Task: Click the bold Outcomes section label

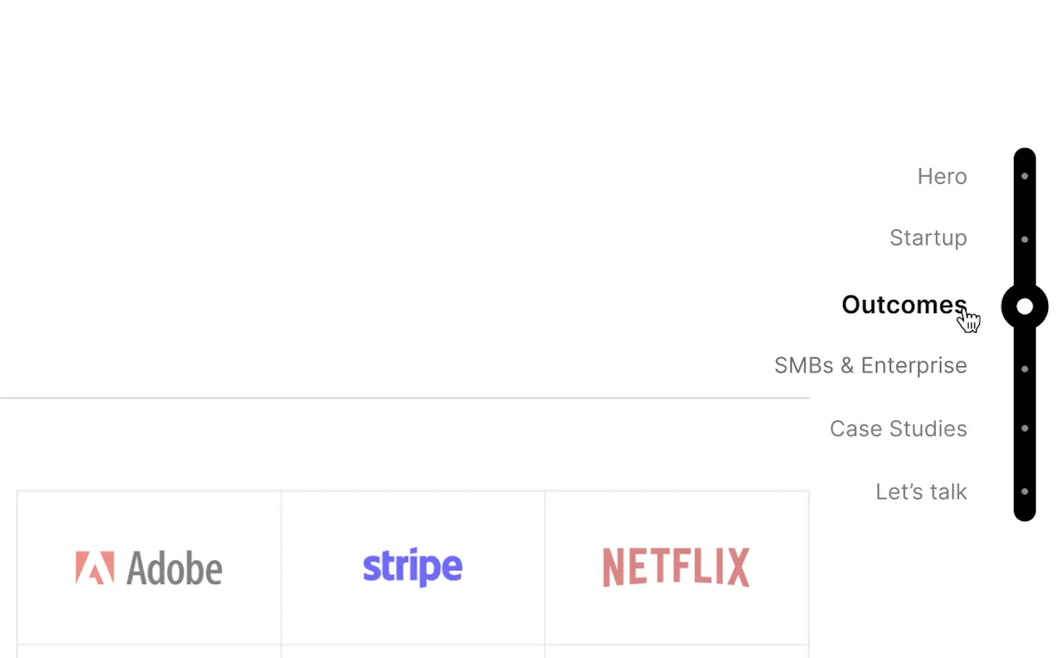Action: (x=903, y=305)
